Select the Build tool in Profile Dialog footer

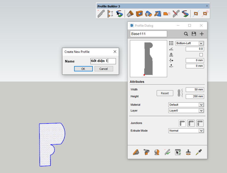click(x=136, y=152)
